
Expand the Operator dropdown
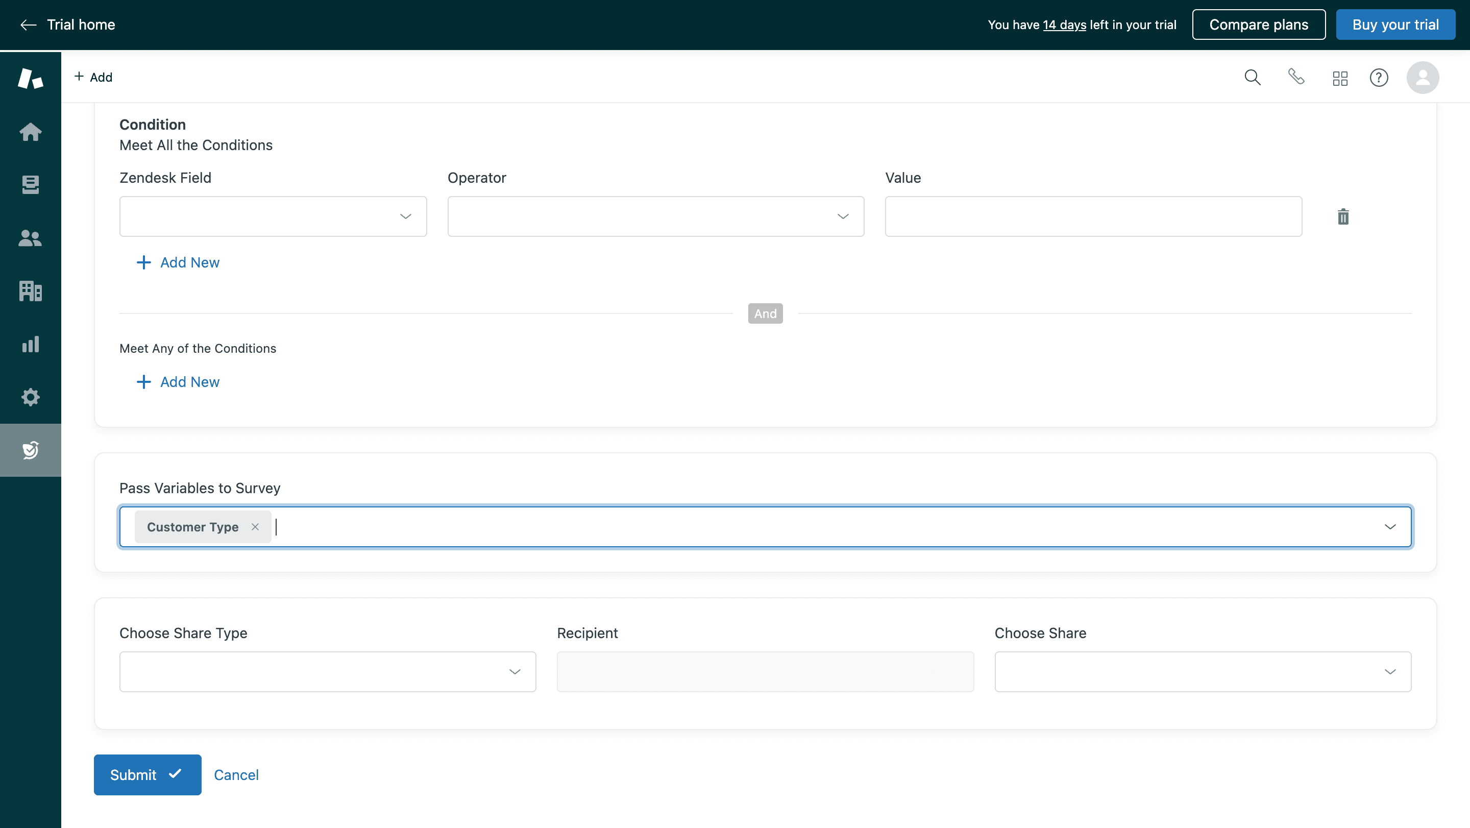click(655, 216)
